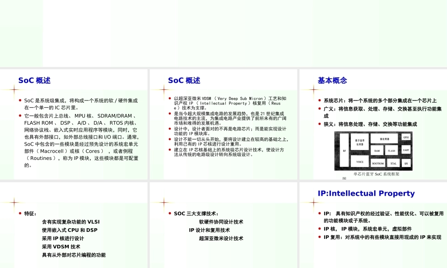The image size is (447, 268).
Task: Click the SPI block in the SoC diagram
Action: click(x=406, y=163)
